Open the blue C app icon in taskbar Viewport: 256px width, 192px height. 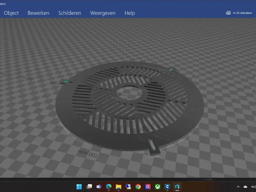point(167,187)
